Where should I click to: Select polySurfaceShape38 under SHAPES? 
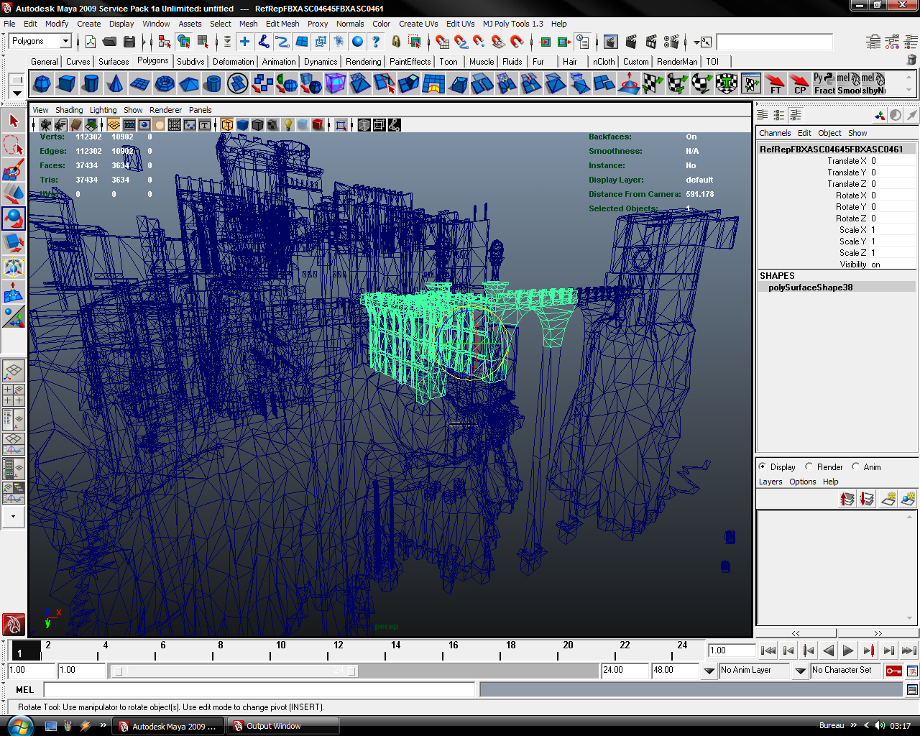[x=810, y=287]
